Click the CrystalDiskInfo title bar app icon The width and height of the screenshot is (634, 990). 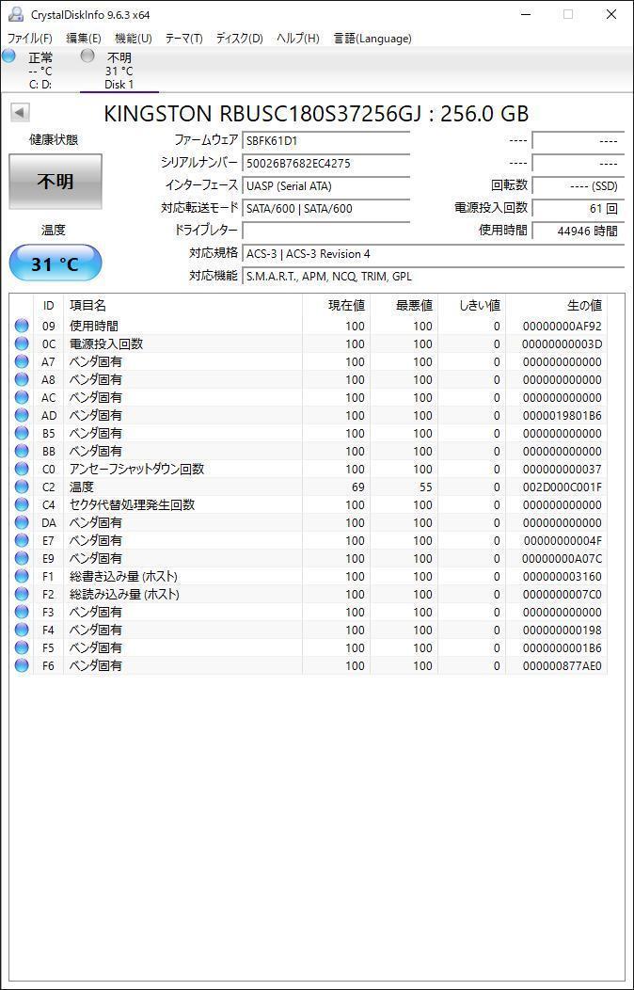16,14
